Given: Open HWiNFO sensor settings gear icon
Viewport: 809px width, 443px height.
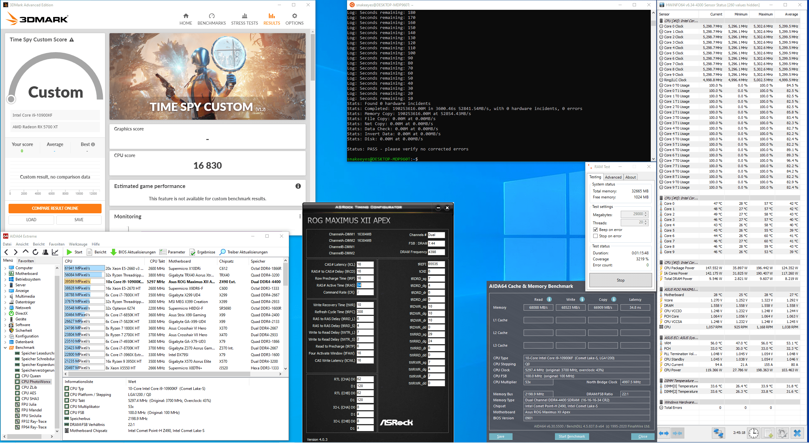Looking at the screenshot, I should 782,433.
